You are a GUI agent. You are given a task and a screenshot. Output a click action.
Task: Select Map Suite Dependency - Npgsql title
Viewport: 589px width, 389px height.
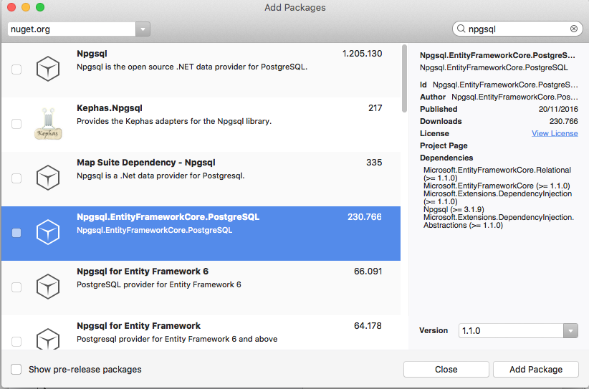(145, 163)
